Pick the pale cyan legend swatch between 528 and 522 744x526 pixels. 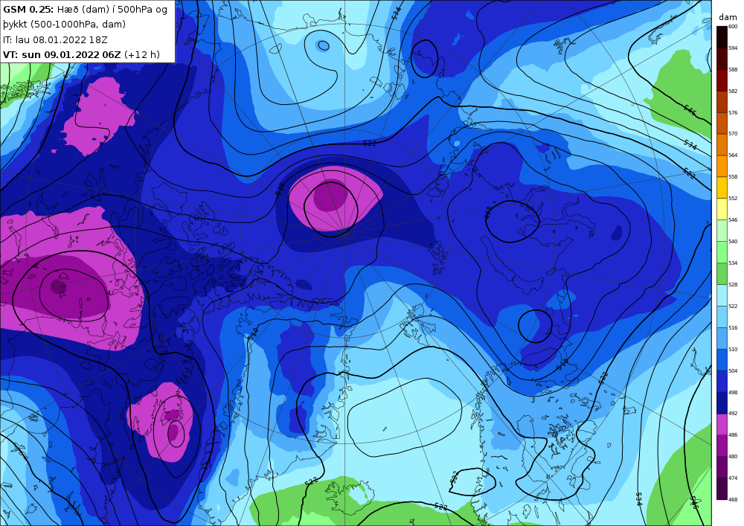click(722, 295)
